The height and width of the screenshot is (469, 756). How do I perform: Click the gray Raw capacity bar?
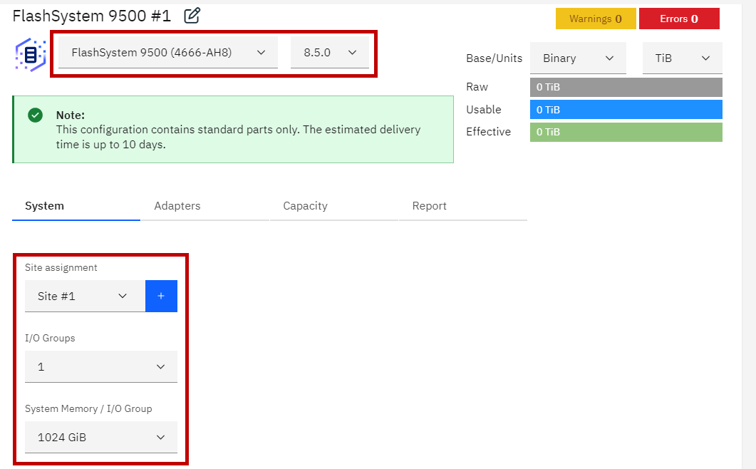(626, 88)
